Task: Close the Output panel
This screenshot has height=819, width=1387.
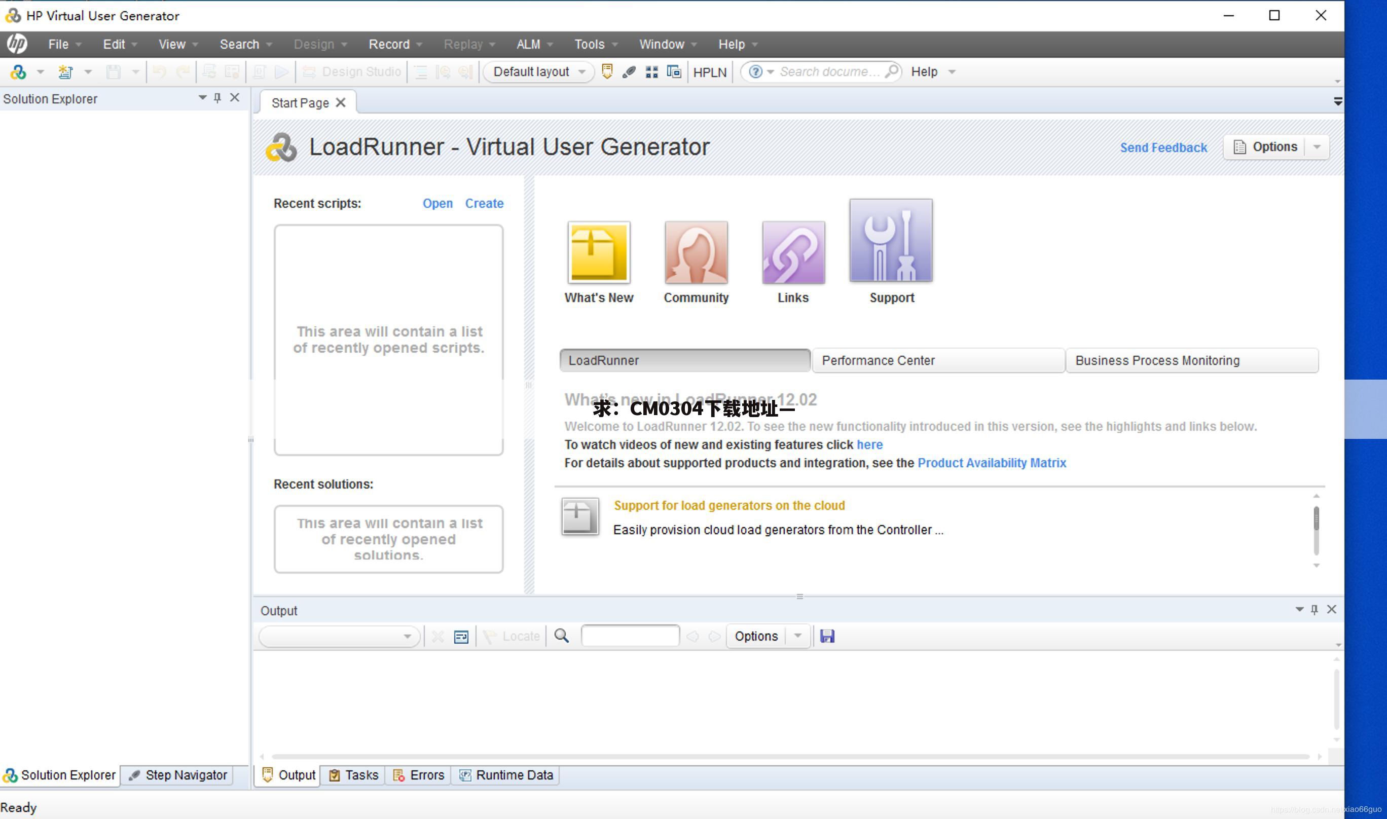Action: (1332, 609)
